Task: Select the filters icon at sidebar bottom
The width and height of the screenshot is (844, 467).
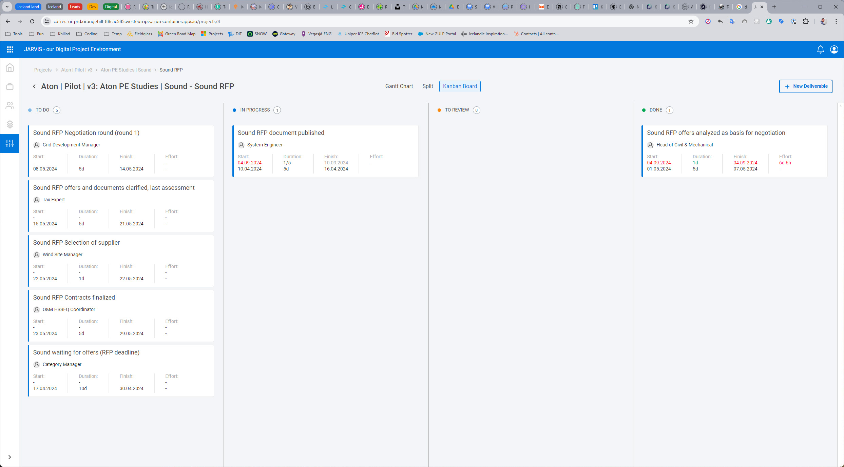Action: coord(9,143)
